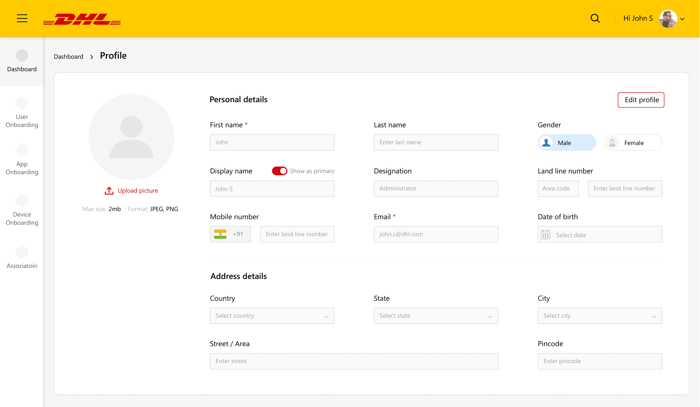Screen dimensions: 700x407
Task: Click the land line number field under Land line number
Action: (625, 189)
